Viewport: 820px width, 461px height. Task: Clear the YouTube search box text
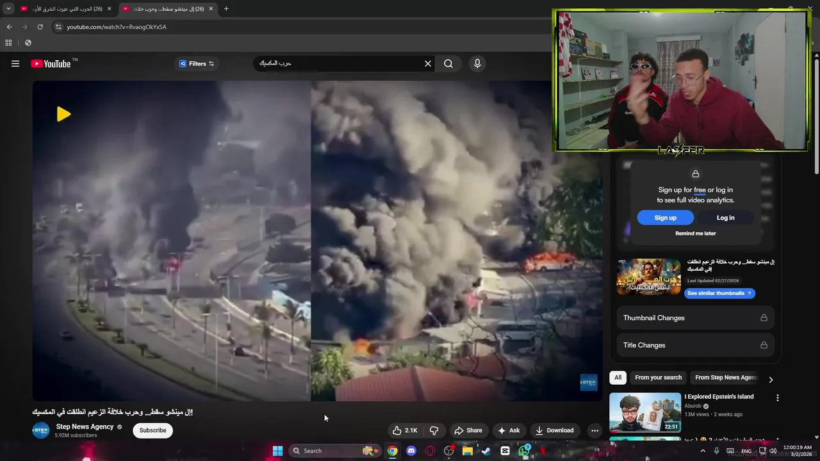[427, 63]
